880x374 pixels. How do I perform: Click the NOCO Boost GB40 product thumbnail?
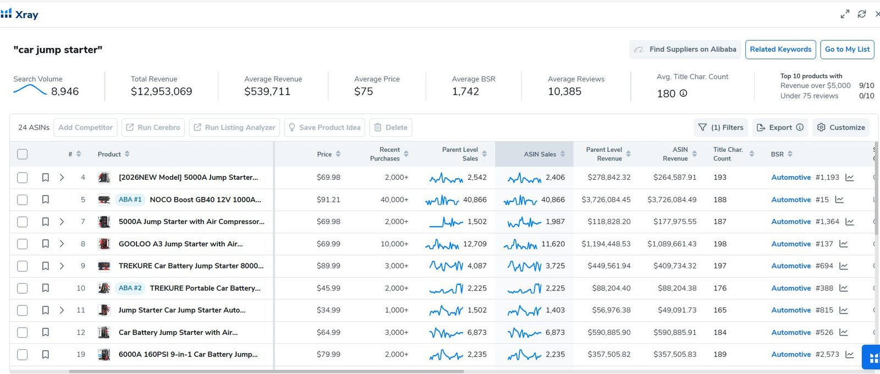pos(104,200)
